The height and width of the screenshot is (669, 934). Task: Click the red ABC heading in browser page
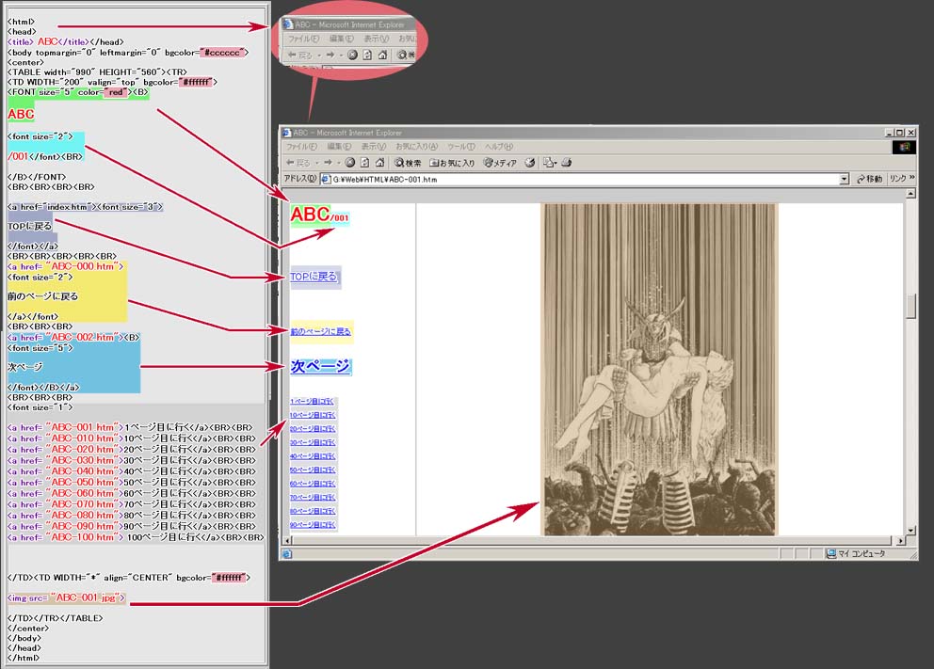[x=310, y=214]
